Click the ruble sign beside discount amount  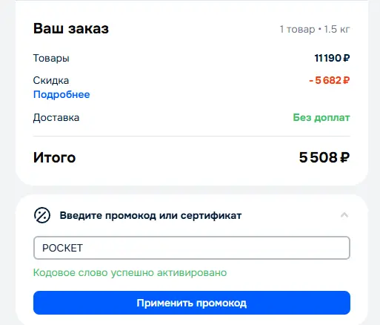[x=347, y=80]
